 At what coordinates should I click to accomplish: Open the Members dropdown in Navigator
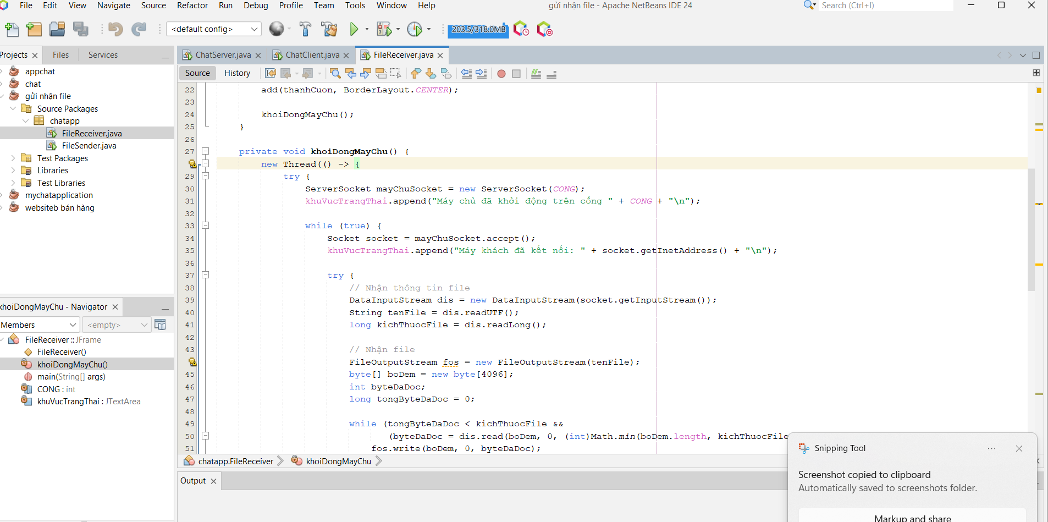(40, 325)
